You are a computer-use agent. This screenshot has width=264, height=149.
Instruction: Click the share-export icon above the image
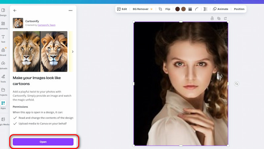(225, 18)
